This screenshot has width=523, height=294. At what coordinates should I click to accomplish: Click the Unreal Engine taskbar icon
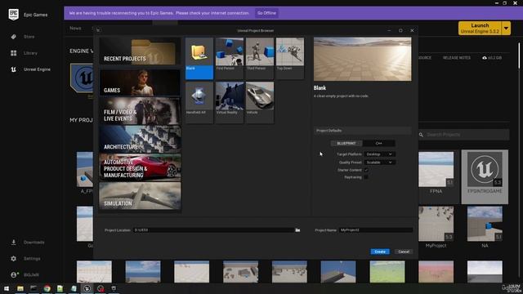[87, 288]
